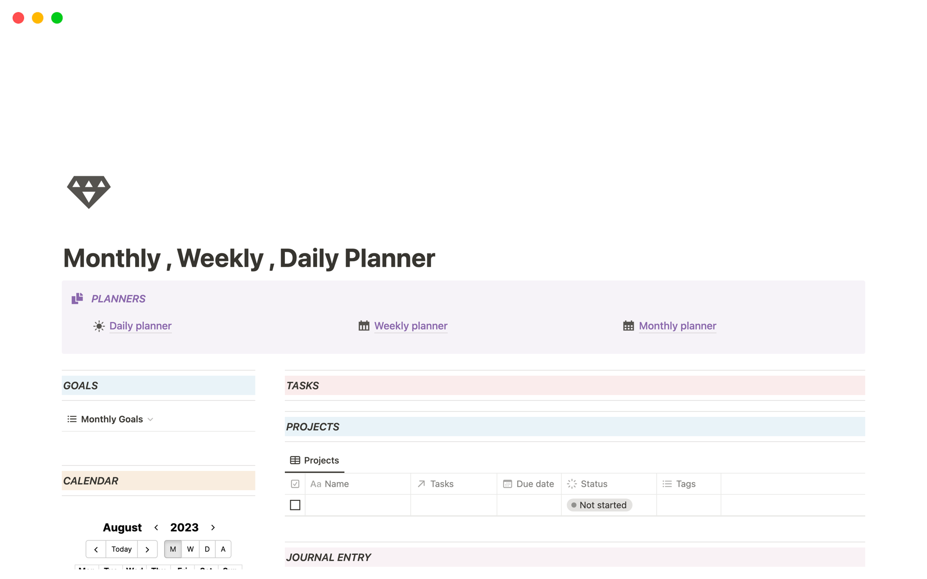This screenshot has height=579, width=927.
Task: Click the PLANNERS pages icon
Action: tap(77, 299)
